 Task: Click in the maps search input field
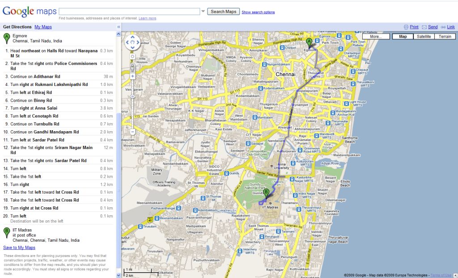[x=129, y=11]
